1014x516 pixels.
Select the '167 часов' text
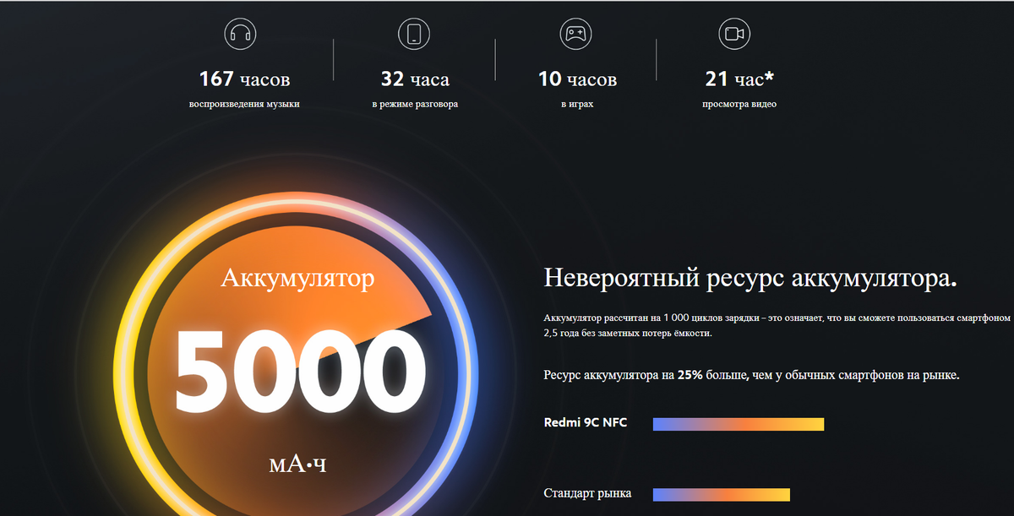point(244,79)
